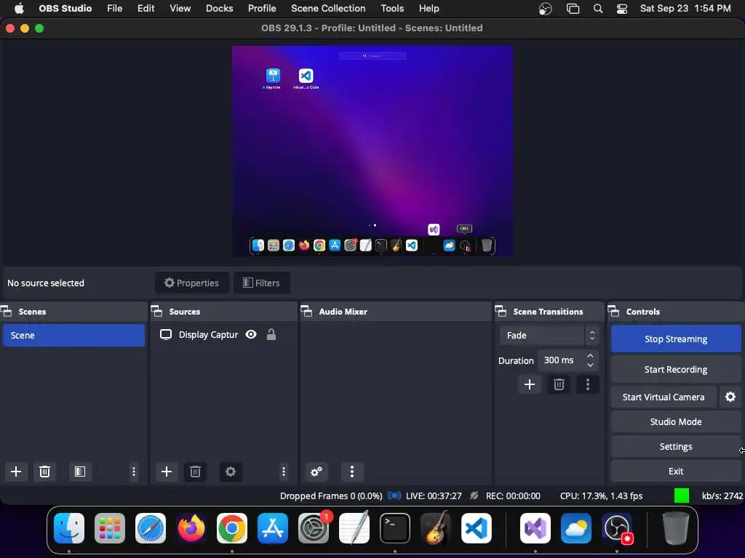Select Display Capture source row
The image size is (745, 558).
223,334
